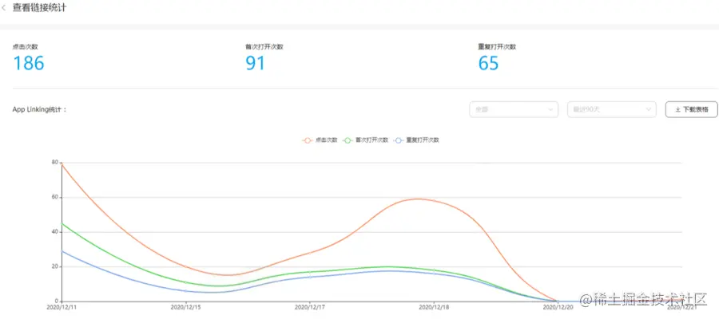This screenshot has height=319, width=719.
Task: Click the blue line point at 2020/12/11
Action: point(62,250)
